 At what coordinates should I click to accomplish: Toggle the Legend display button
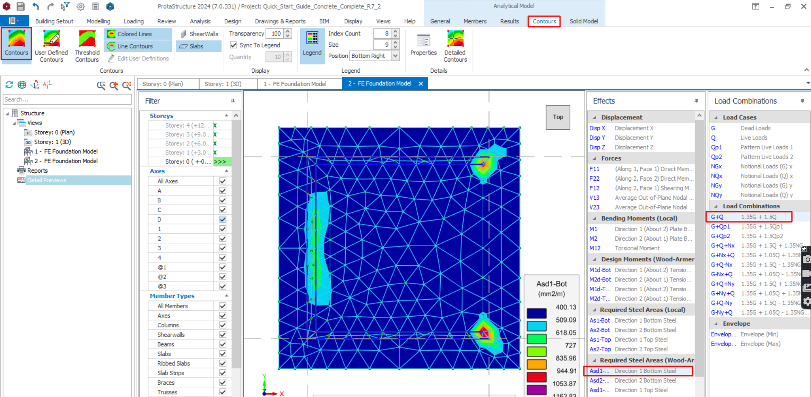click(x=312, y=45)
